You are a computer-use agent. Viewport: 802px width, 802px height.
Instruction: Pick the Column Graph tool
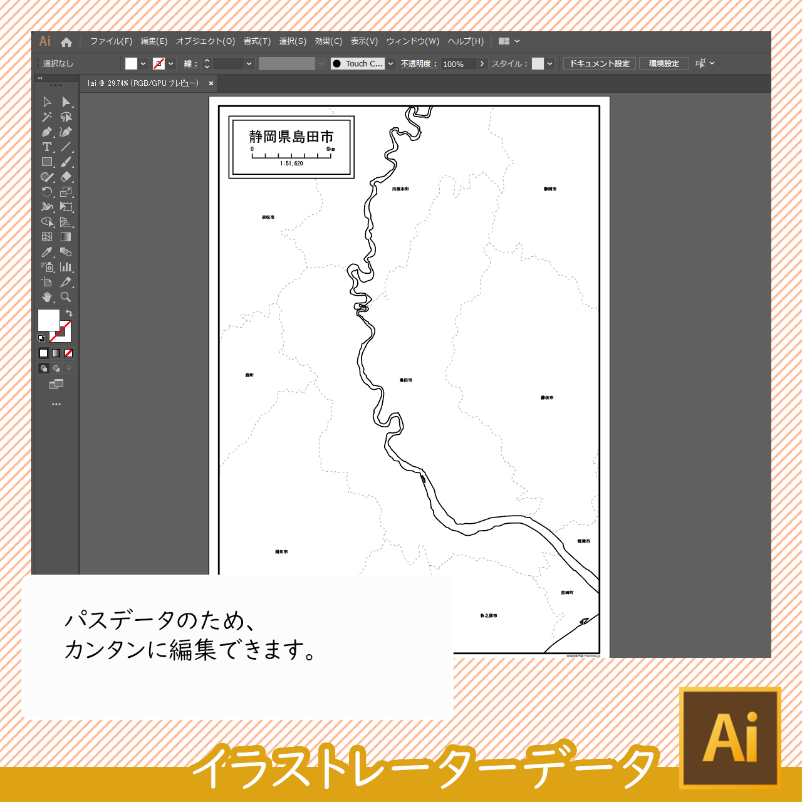[66, 267]
